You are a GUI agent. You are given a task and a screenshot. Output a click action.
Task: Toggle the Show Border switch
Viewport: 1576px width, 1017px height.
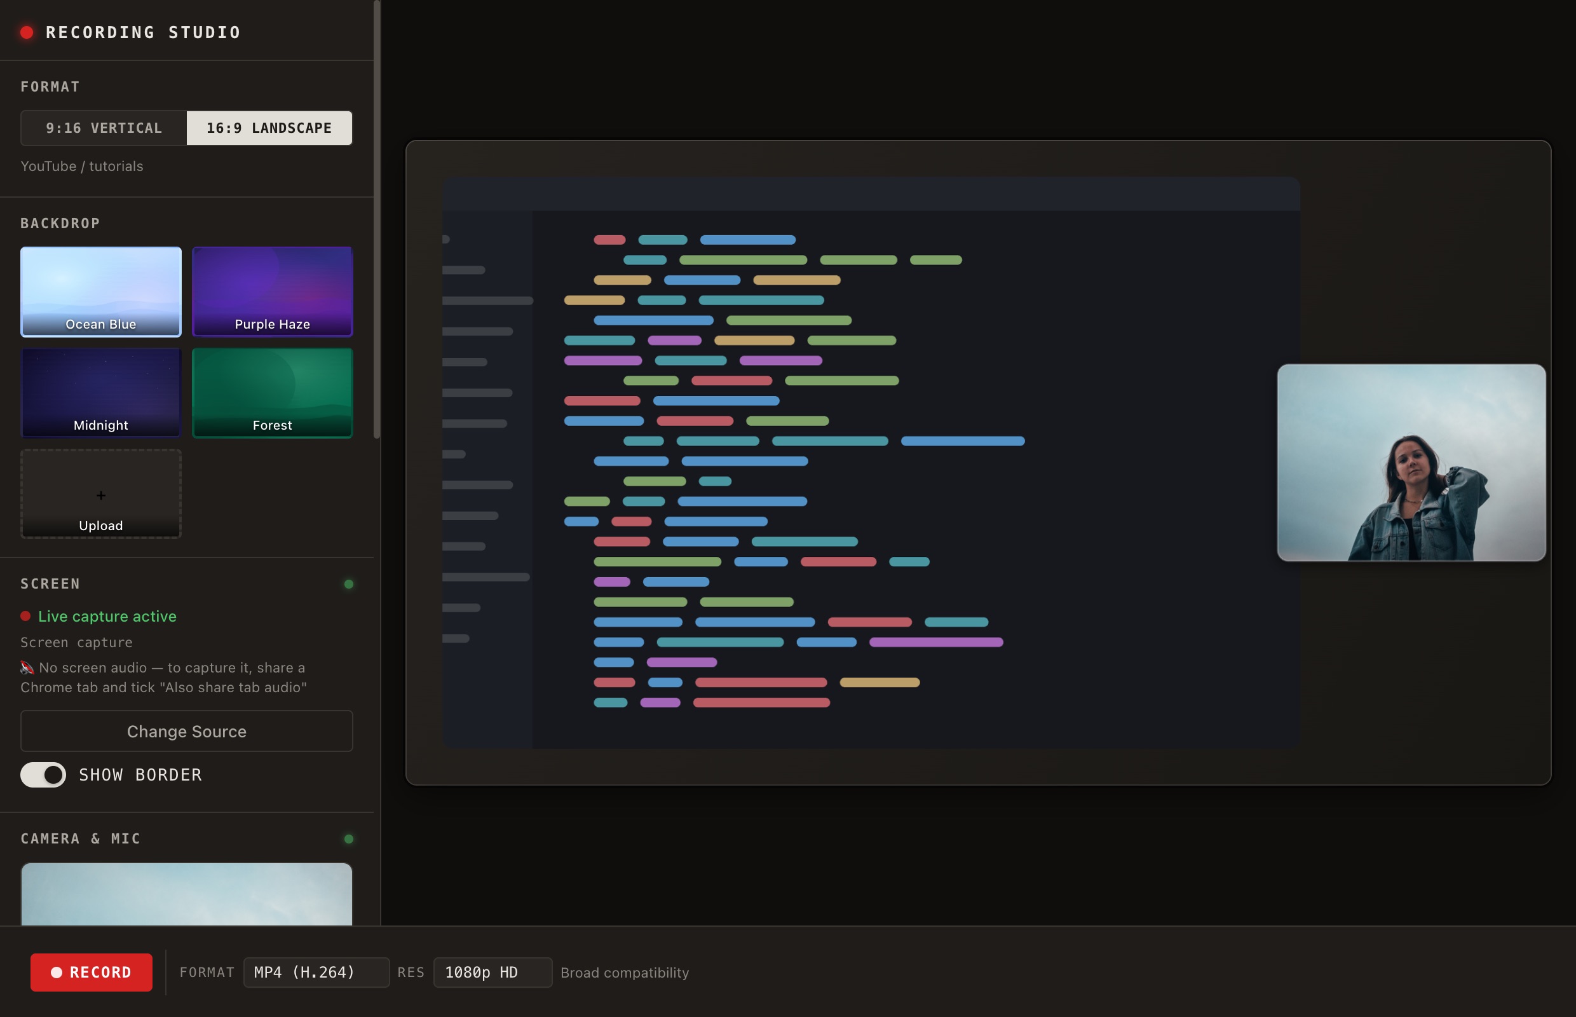44,775
